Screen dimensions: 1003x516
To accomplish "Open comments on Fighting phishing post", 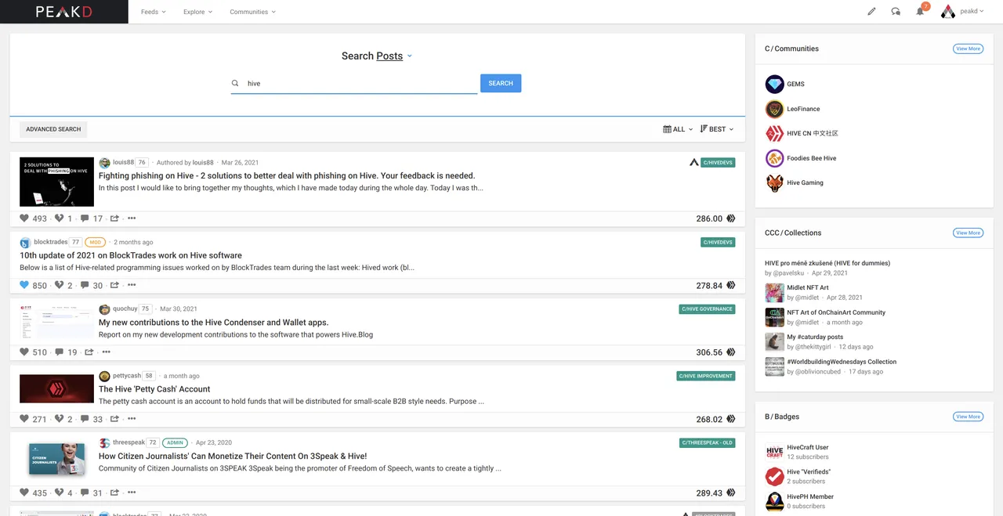I will tap(85, 218).
